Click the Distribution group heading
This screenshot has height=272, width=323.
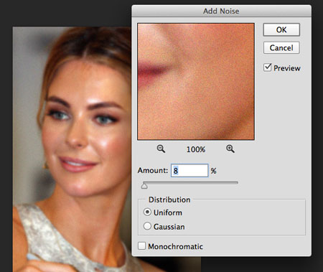(x=169, y=200)
